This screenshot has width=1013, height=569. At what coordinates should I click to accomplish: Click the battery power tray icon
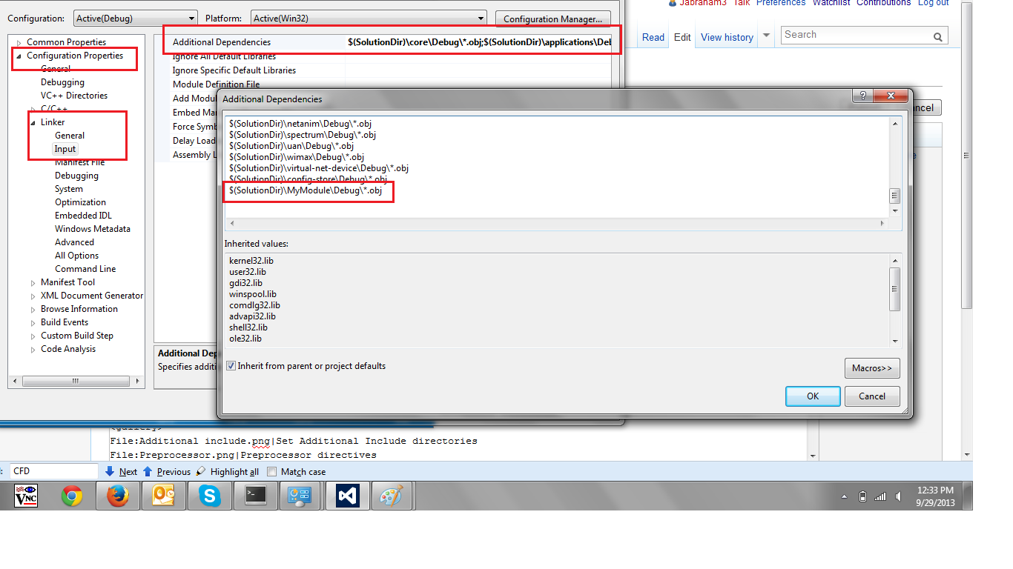click(x=862, y=496)
